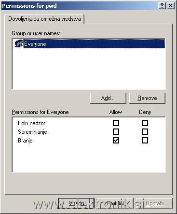
Task: Click the Uporabi apply button
Action: [x=154, y=203]
